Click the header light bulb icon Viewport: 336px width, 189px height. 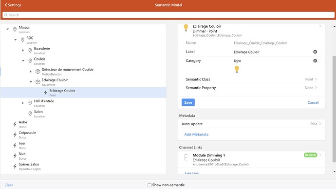186,28
